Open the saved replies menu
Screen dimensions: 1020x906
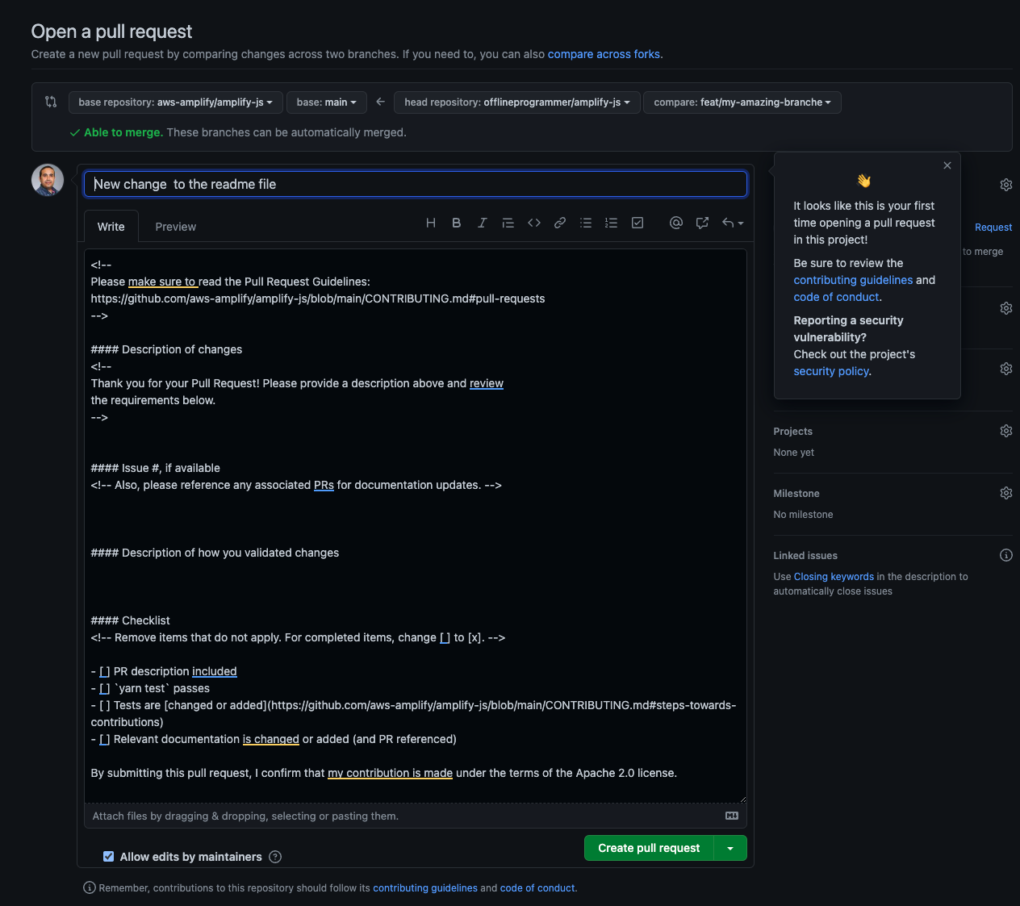coord(733,223)
